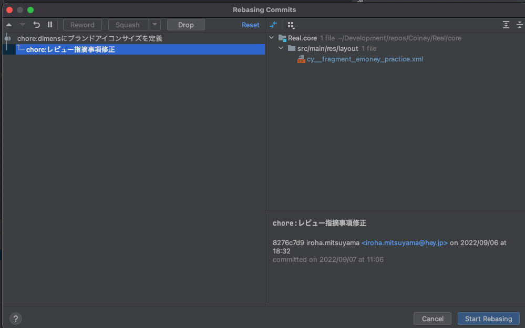Collapse the src/main/res/layout folder node

[281, 48]
